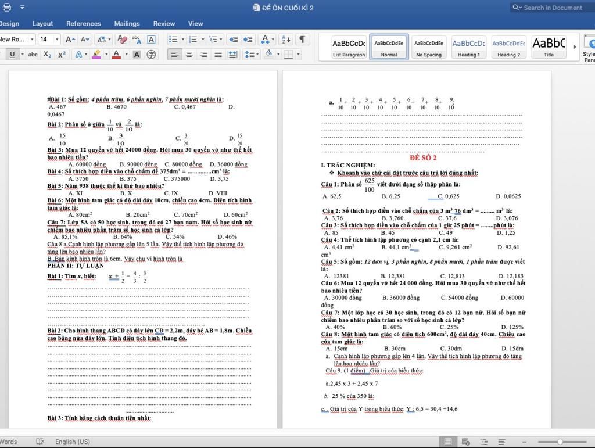The width and height of the screenshot is (595, 448).
Task: Switch to the References tab
Action: click(84, 23)
